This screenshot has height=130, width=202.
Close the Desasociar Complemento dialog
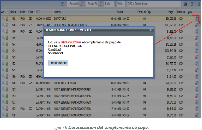[x=150, y=30]
